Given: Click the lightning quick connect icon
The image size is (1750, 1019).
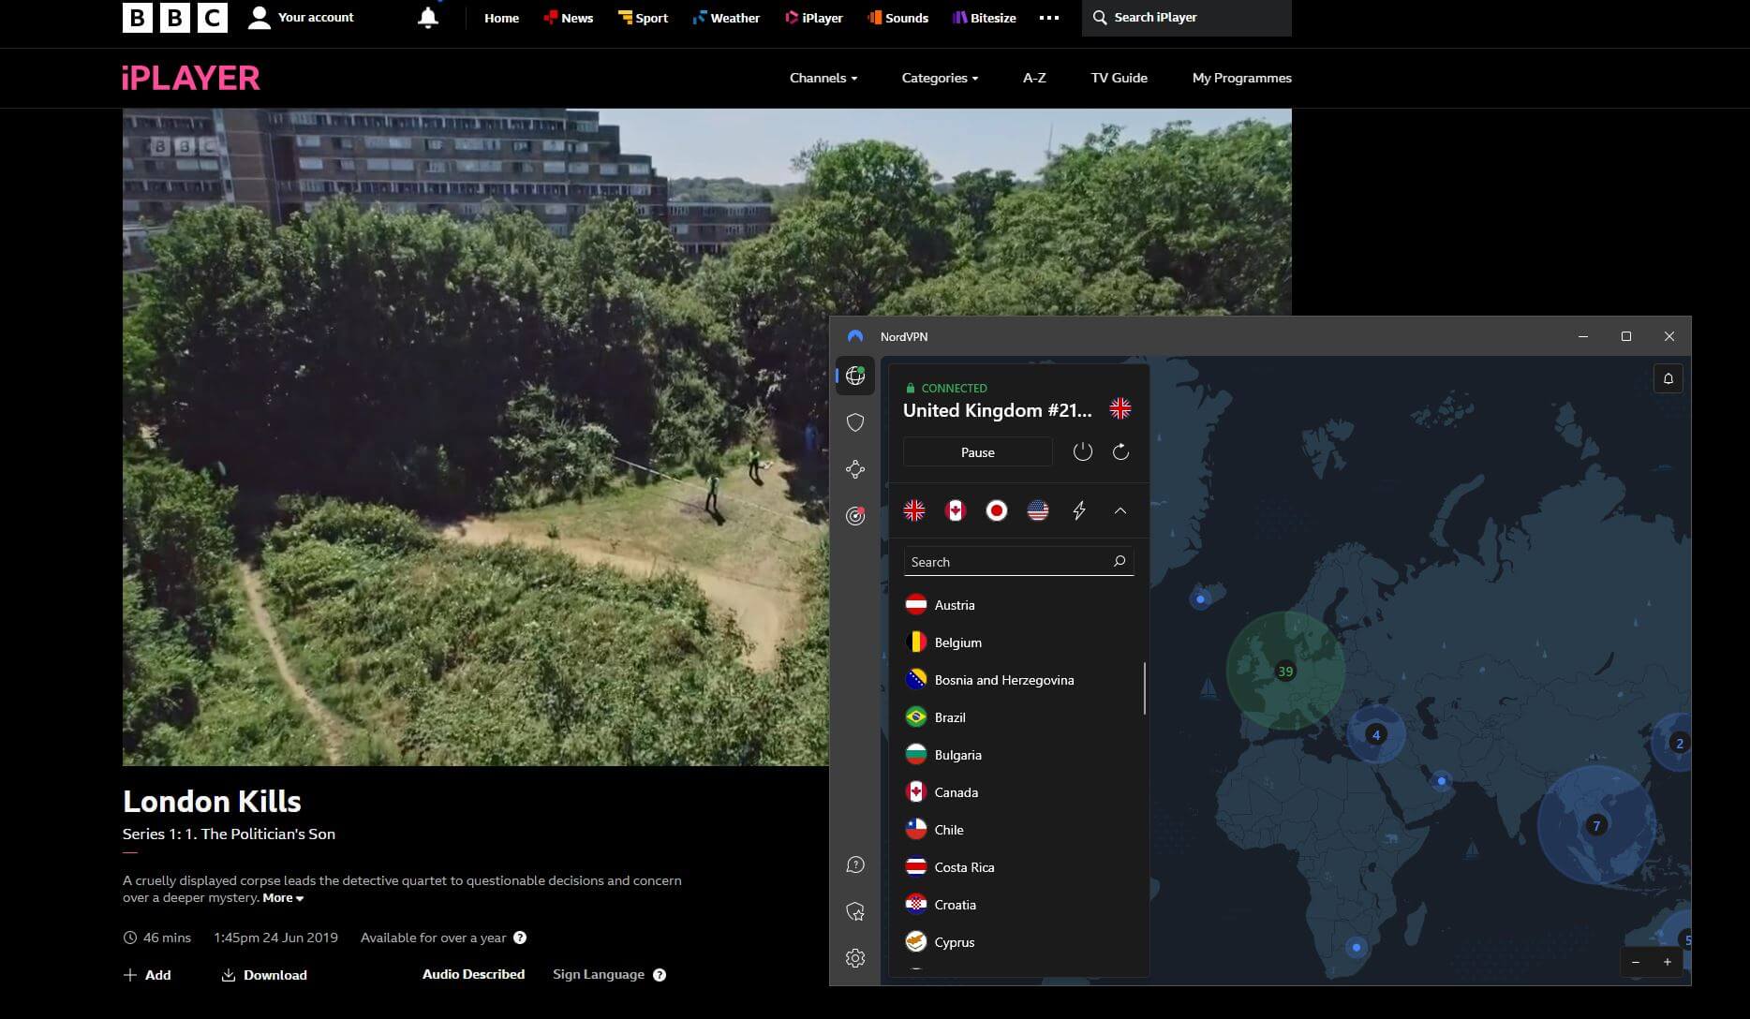Looking at the screenshot, I should 1079,510.
